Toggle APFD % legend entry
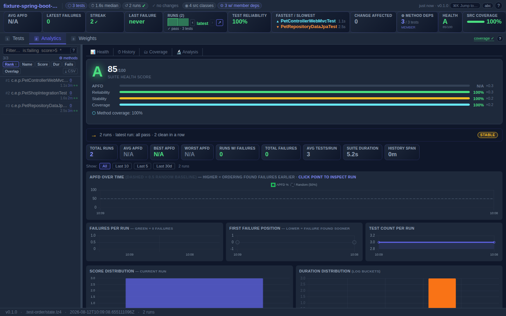Viewport: 506px width, 316px height. [280, 185]
